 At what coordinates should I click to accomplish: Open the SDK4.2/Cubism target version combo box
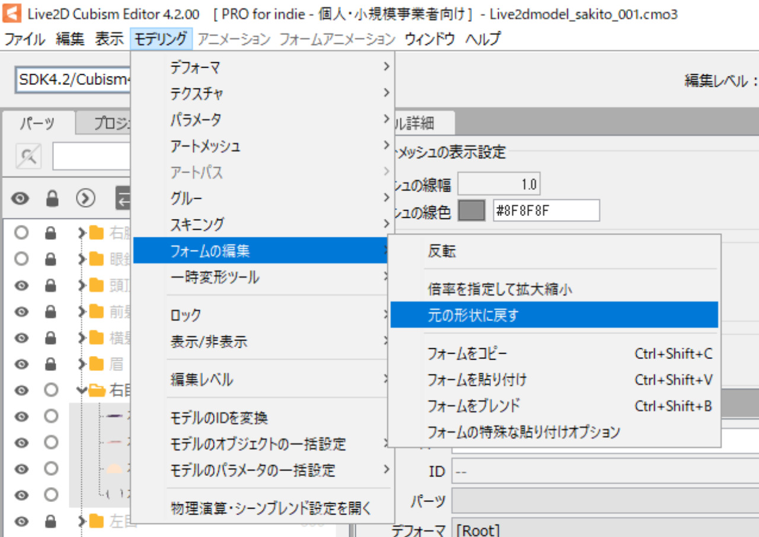[73, 80]
